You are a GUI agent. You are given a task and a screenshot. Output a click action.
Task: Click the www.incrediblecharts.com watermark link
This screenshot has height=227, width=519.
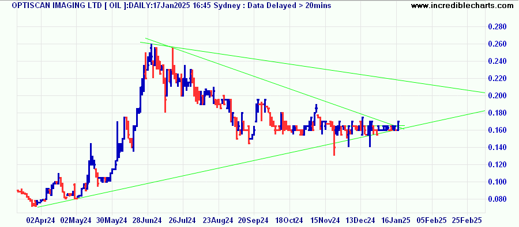tap(465, 5)
